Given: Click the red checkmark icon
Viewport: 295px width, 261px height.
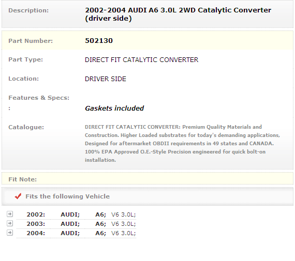Looking at the screenshot, I should pyautogui.click(x=18, y=196).
